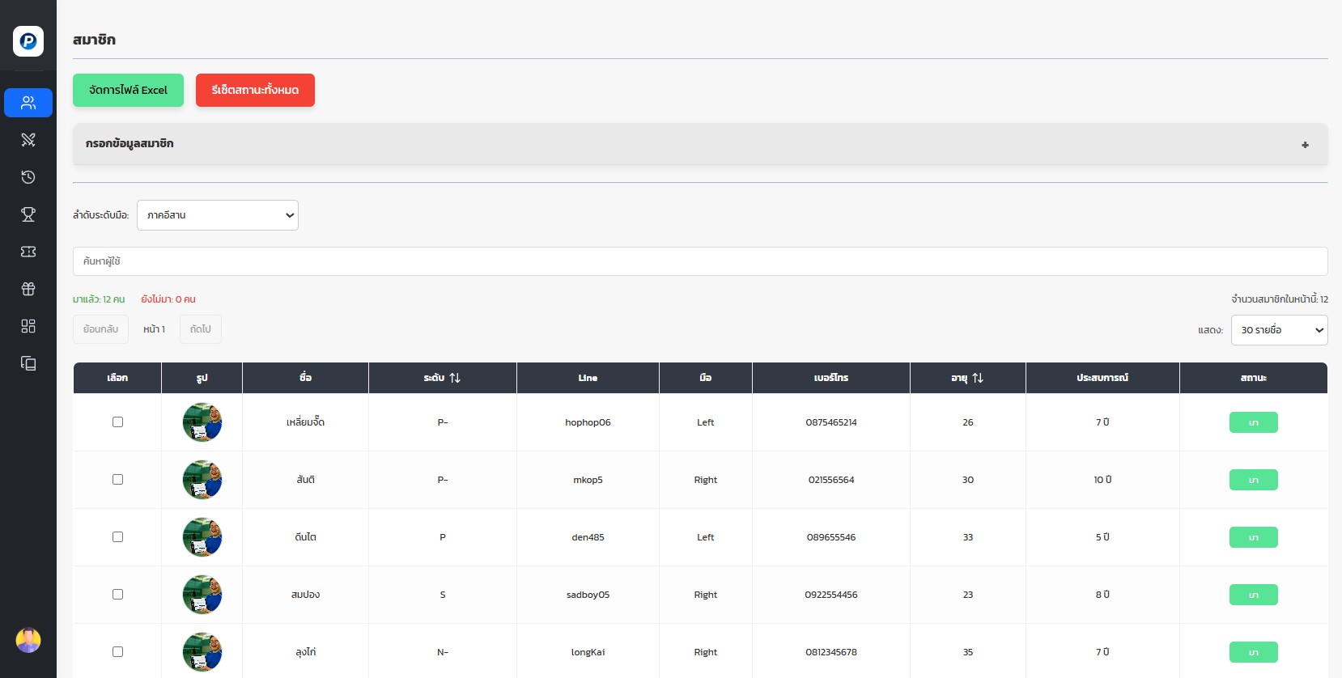This screenshot has height=678, width=1342.
Task: Click the crossed swords match icon
Action: 28,140
